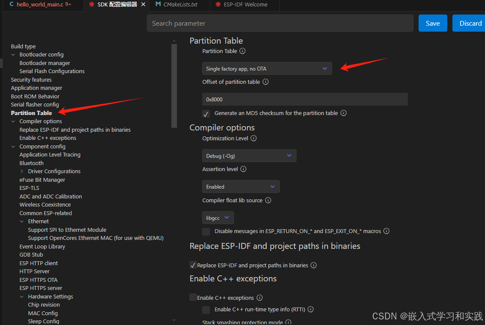
Task: Uncheck Replace ESP-IDF and project paths checkbox
Action: click(x=193, y=265)
